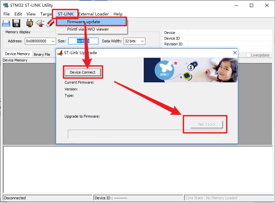
Task: Open the Edit menu
Action: (x=18, y=14)
